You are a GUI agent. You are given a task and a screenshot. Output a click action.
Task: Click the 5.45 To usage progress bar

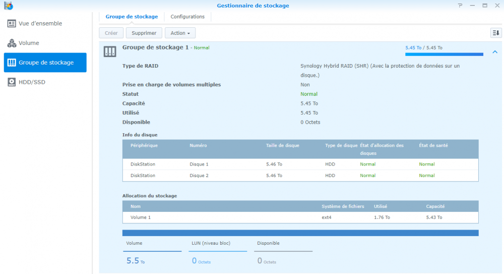click(x=444, y=54)
